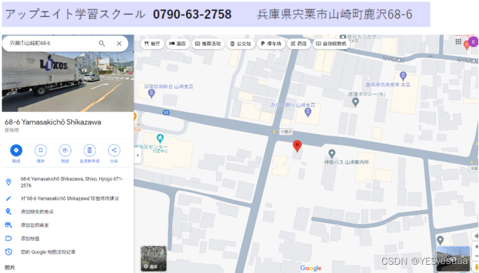The height and width of the screenshot is (273, 479).
Task: Click the disaster prevention center marker
Action: [160, 138]
